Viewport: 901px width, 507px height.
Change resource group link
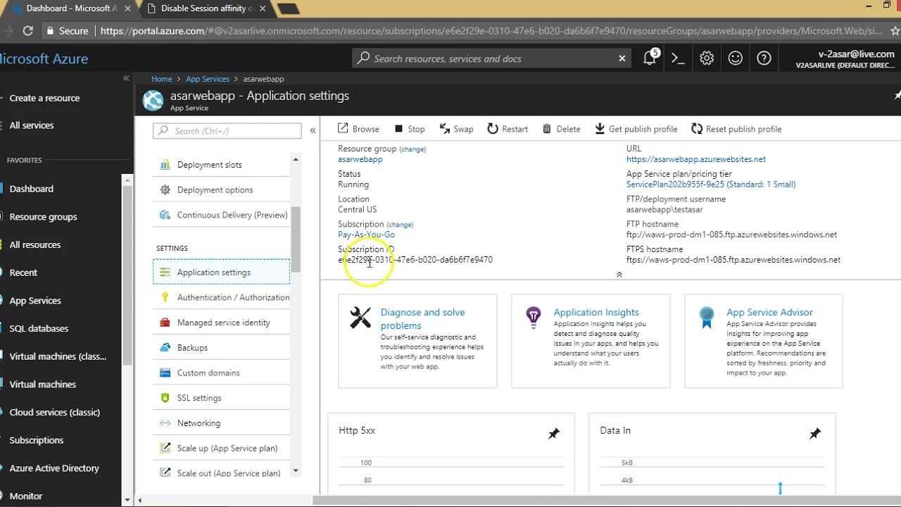(x=412, y=149)
